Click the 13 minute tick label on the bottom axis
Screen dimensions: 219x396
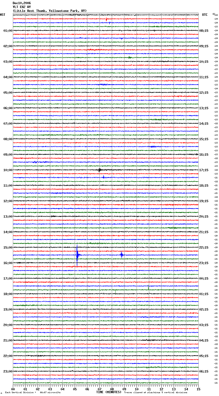[174, 389]
